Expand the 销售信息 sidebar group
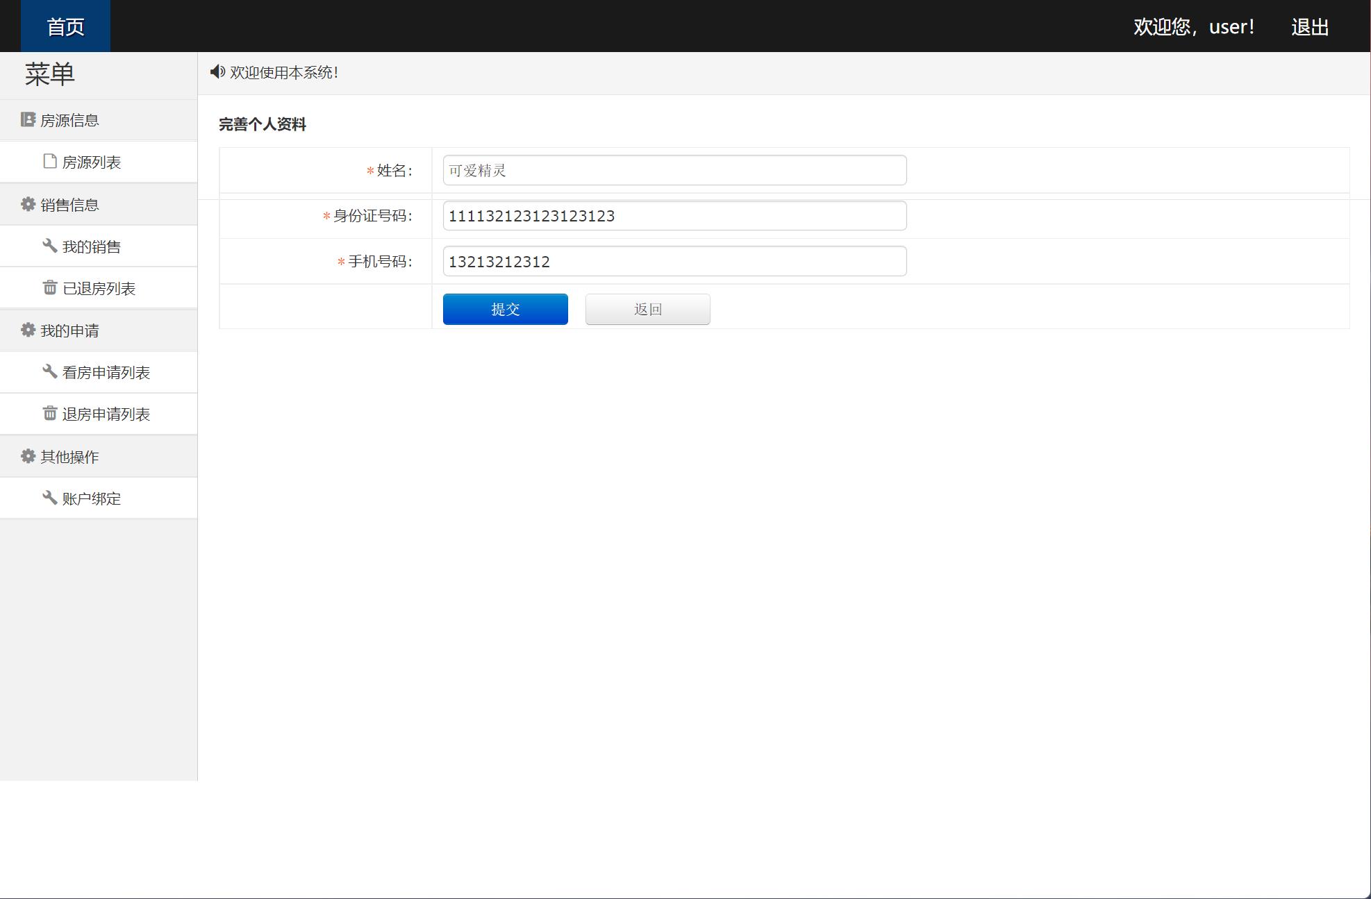1371x899 pixels. click(69, 205)
